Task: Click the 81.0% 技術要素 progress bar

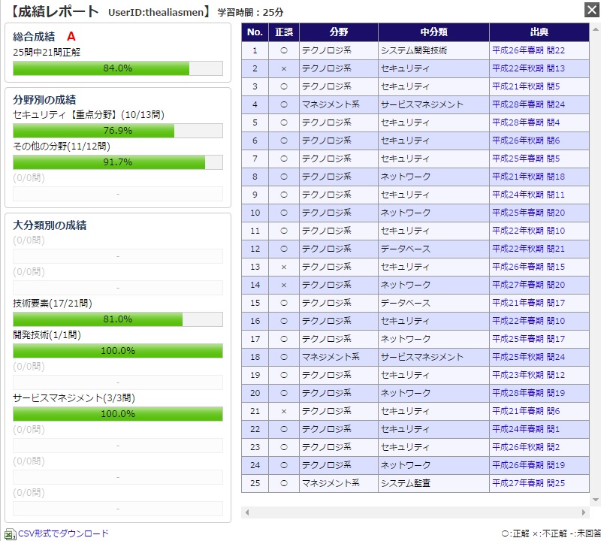Action: point(118,319)
